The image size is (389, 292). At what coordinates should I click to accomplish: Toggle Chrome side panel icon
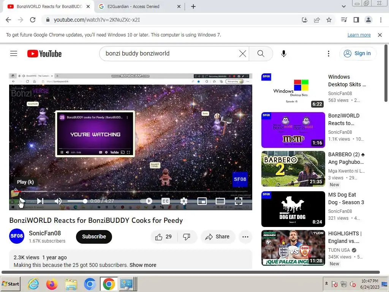356,20
